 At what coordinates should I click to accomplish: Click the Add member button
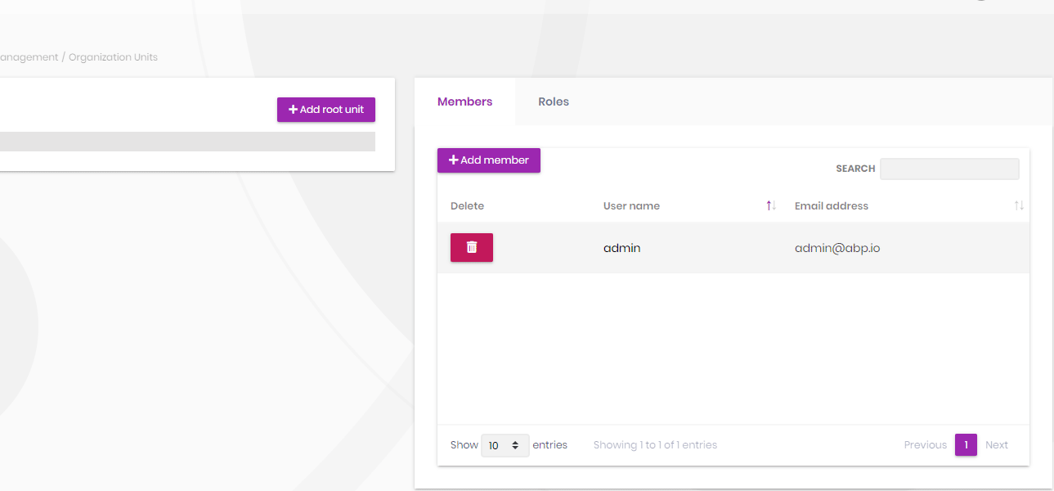point(489,160)
